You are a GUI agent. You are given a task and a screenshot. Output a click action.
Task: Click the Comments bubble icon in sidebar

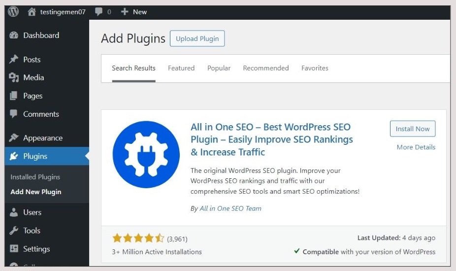[14, 114]
